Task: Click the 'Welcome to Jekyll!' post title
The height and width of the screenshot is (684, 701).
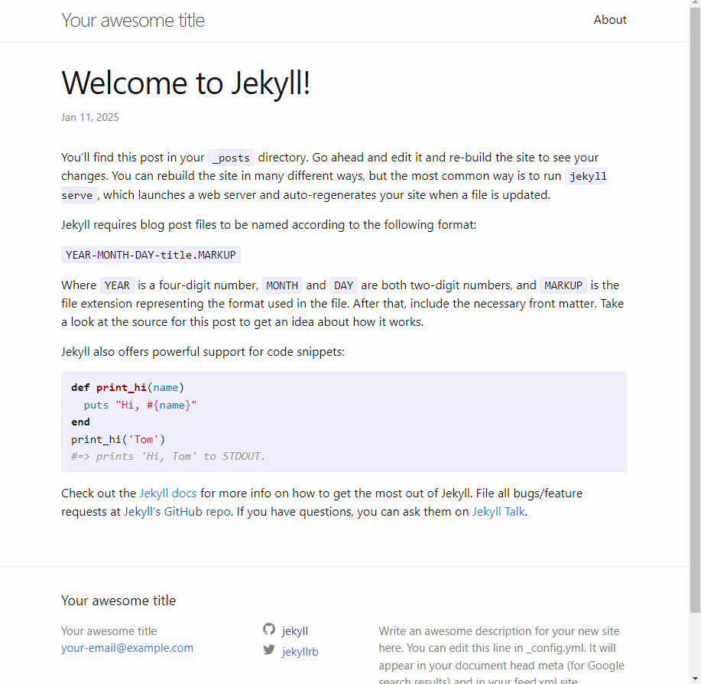Action: pyautogui.click(x=185, y=83)
